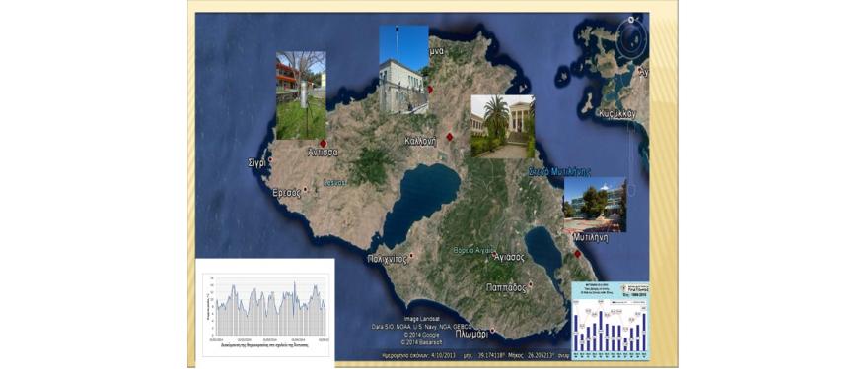Click the temperature line chart thumbnail
Image resolution: width=868 pixels, height=369 pixels.
coord(265,312)
